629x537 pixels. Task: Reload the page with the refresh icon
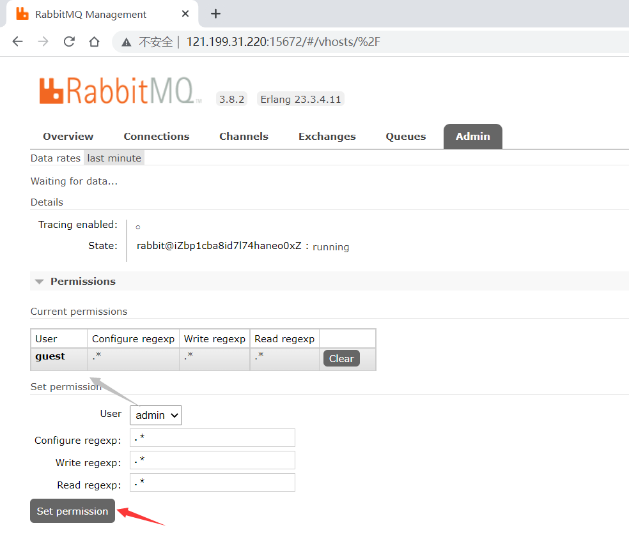69,42
